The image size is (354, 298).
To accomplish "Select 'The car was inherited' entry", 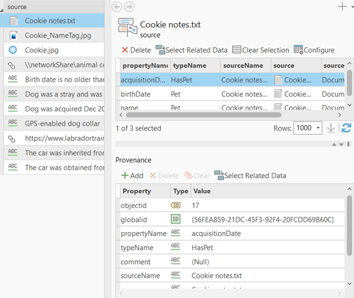I will [x=54, y=153].
